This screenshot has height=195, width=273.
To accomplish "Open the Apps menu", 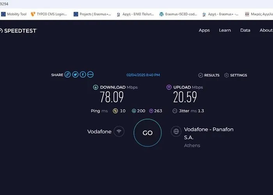I will [x=204, y=30].
